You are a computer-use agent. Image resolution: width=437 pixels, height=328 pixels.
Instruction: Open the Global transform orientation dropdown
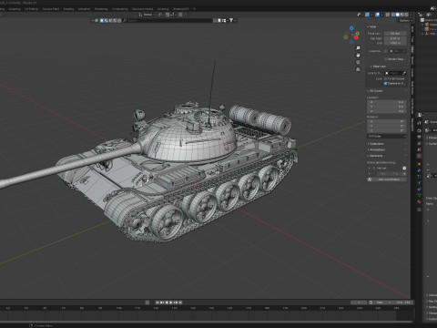147,15
